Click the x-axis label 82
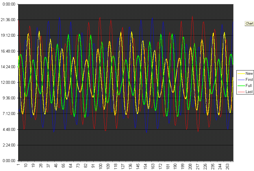This screenshot has width=254, height=171. point(86,165)
